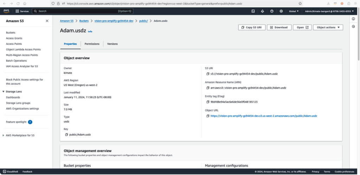Viewport: 360px width, 175px height.
Task: Click Copy S3 URI button
Action: [x=252, y=27]
